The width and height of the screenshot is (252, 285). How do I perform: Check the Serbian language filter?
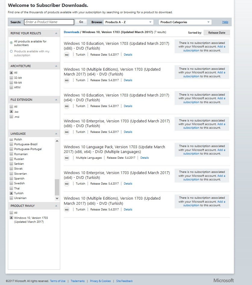click(x=11, y=164)
